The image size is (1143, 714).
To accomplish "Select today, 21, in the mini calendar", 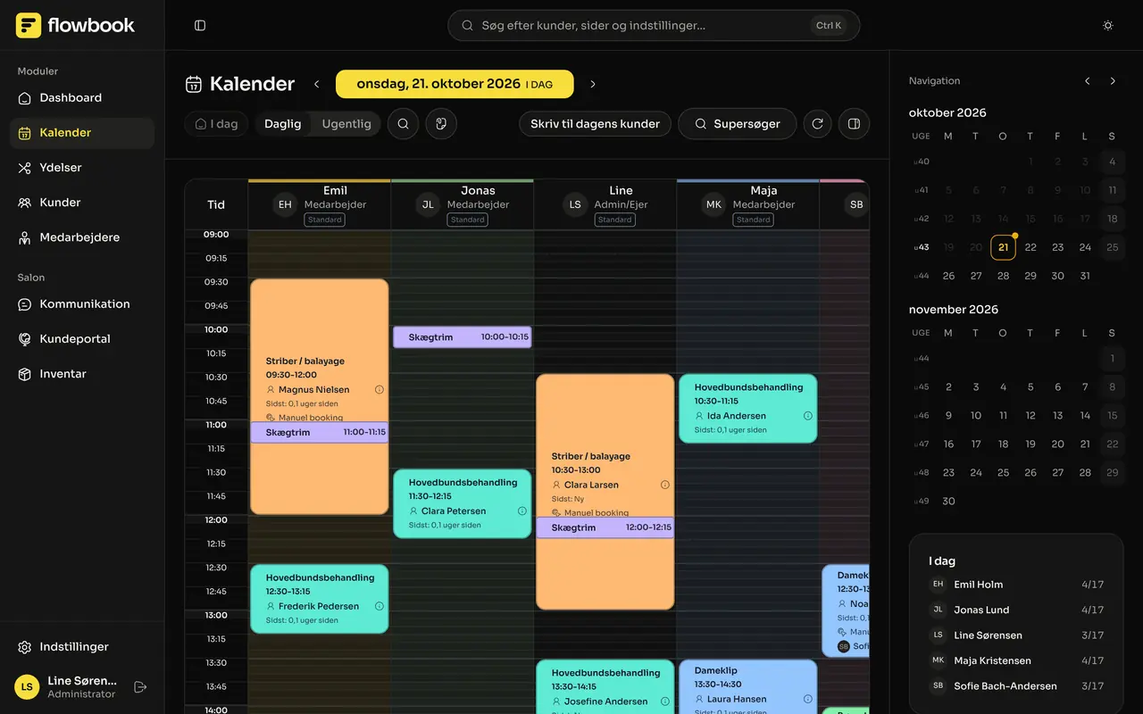I will click(x=1003, y=247).
